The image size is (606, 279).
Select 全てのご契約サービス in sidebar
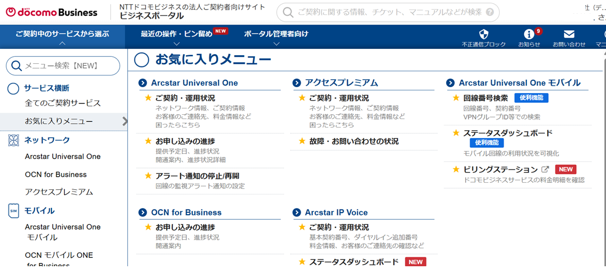point(63,103)
